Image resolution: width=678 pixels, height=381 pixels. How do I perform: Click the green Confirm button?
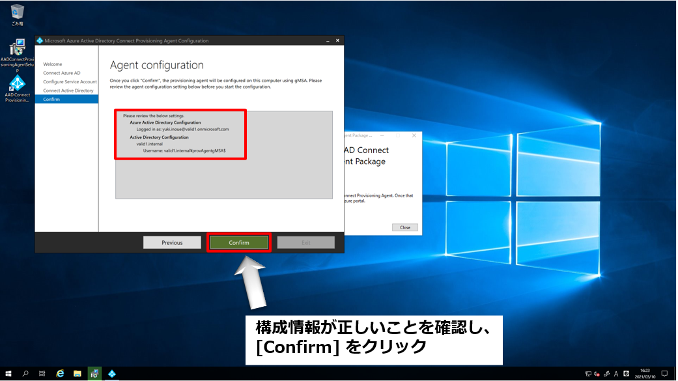tap(238, 243)
